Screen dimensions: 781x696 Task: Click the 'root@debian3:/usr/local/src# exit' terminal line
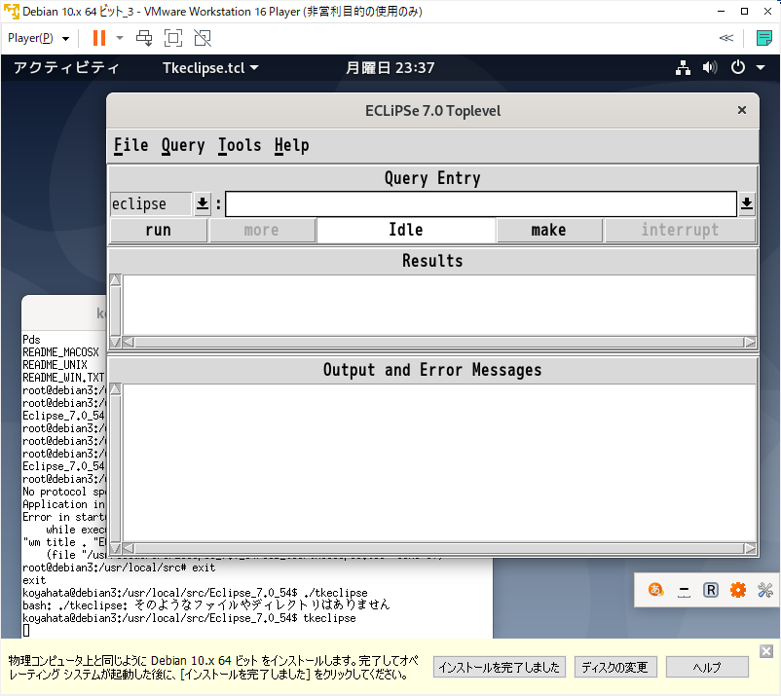(119, 568)
